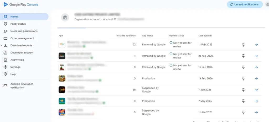
Task: Open Order management via its card icon
Action: (x=6, y=38)
